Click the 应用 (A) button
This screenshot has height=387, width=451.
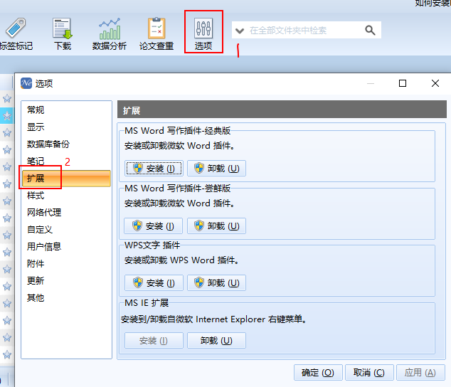pos(420,373)
